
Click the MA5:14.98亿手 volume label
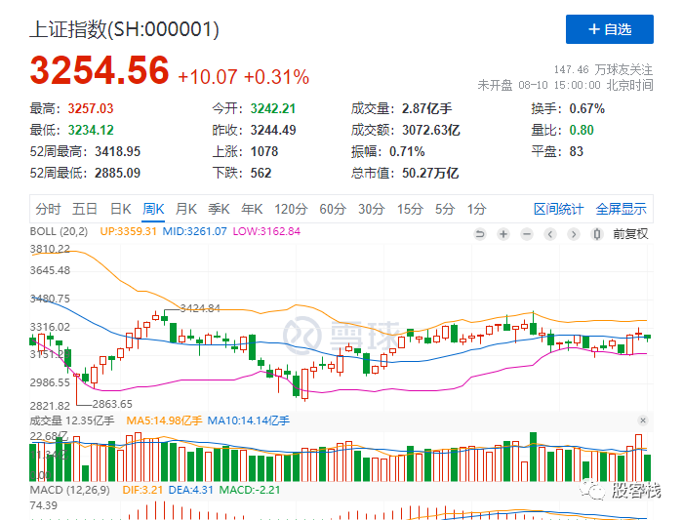pyautogui.click(x=164, y=420)
